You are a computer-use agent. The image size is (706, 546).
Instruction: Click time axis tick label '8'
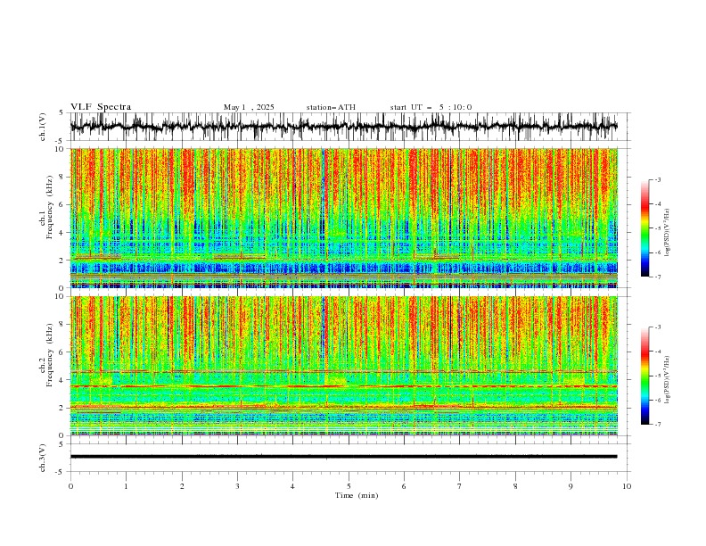(515, 486)
